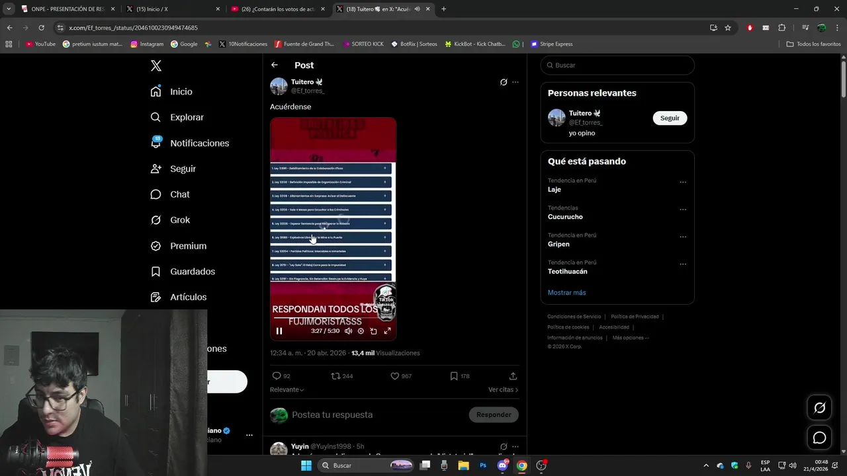The height and width of the screenshot is (476, 847).
Task: Open the more options menu on Tuitero's post
Action: point(515,82)
